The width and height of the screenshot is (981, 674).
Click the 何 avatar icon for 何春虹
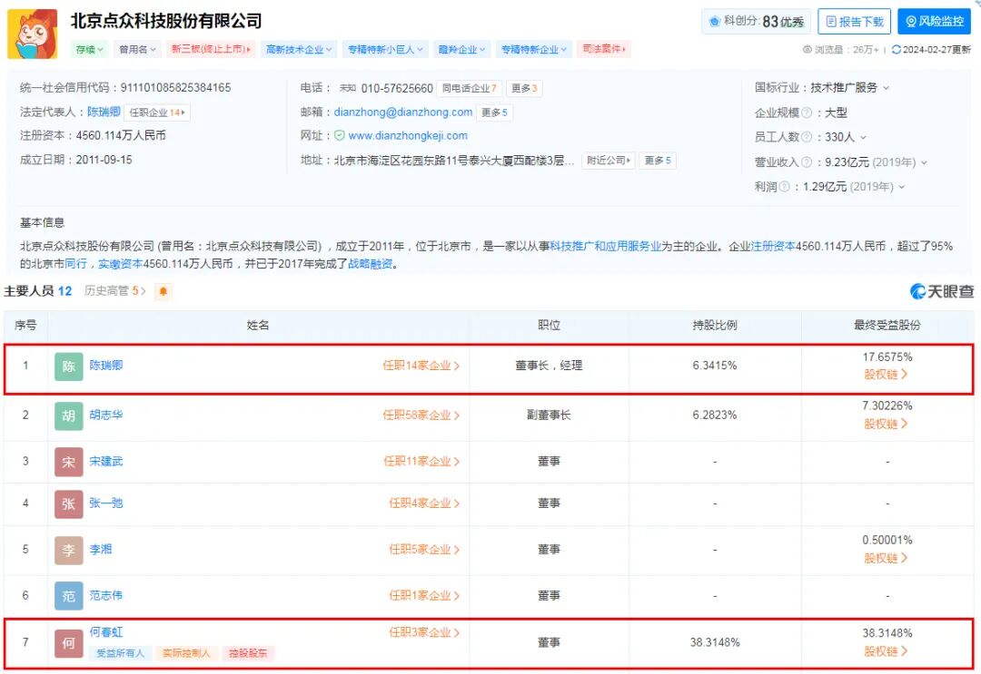click(68, 643)
